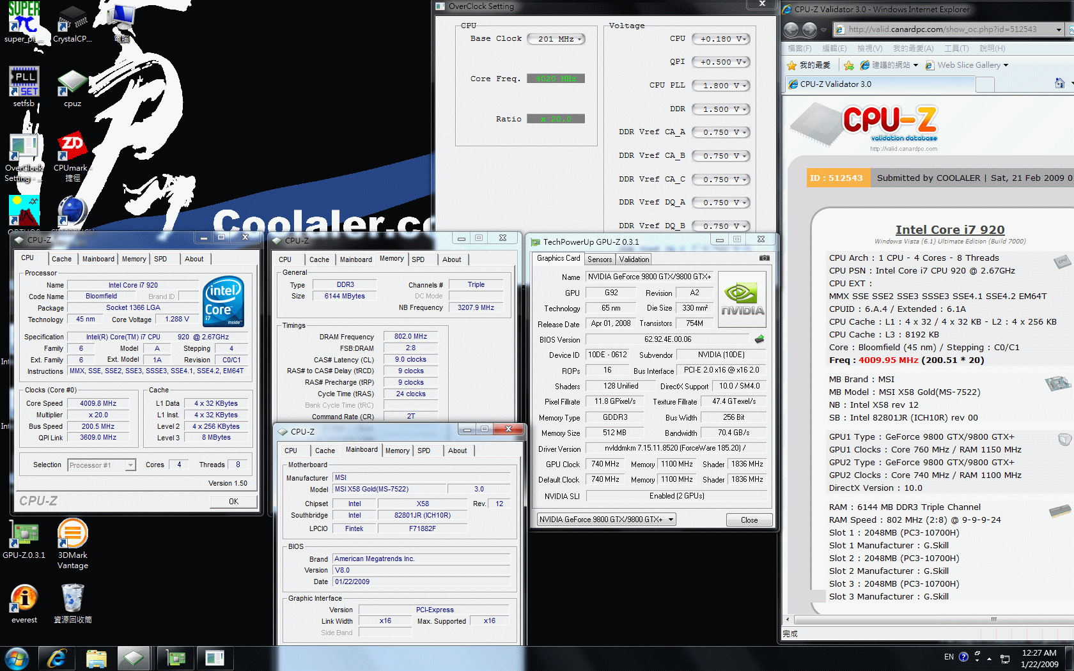Launch 3DMark Vantage from the desktop
1074x671 pixels.
click(72, 544)
